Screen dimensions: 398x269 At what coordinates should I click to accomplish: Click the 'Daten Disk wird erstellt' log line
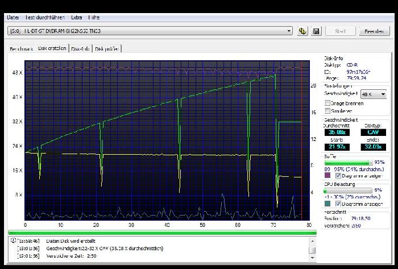pos(71,241)
